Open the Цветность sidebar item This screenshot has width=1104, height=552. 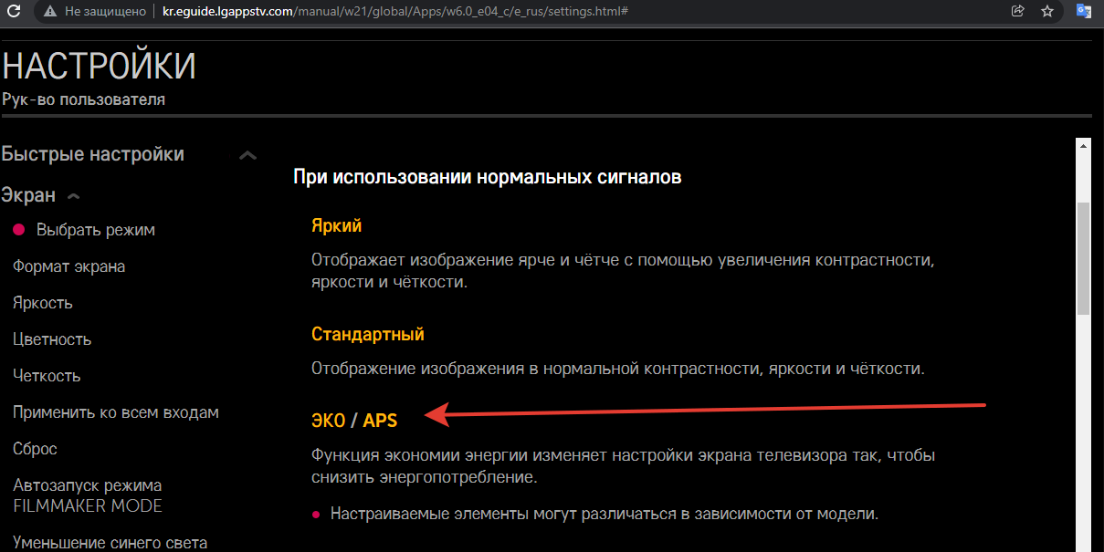(52, 339)
